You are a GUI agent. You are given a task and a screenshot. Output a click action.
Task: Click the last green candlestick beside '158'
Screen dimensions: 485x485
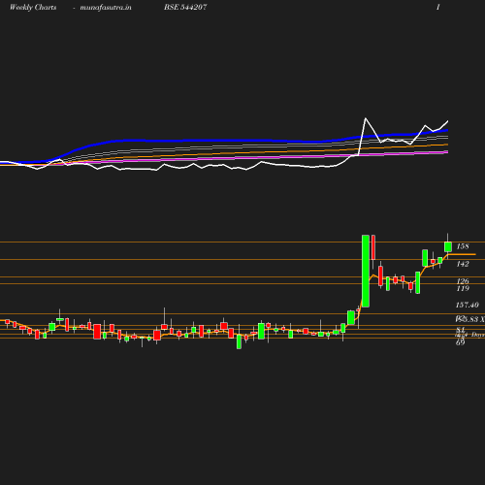(448, 246)
